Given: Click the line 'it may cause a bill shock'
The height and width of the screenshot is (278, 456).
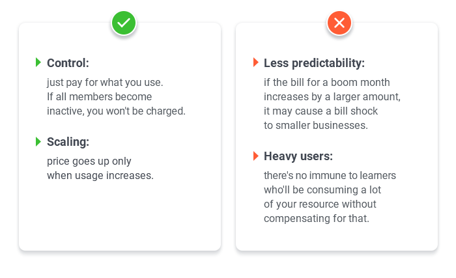Looking at the screenshot, I should pos(321,111).
